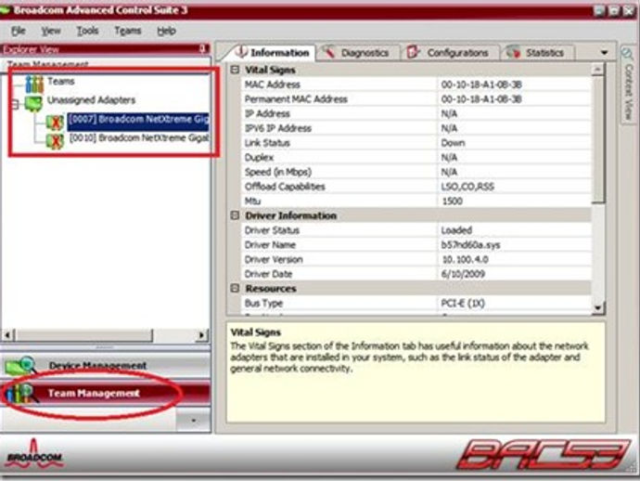Screen dimensions: 640x481
Task: Click scroll-down arrow of Information list
Action: (x=598, y=307)
